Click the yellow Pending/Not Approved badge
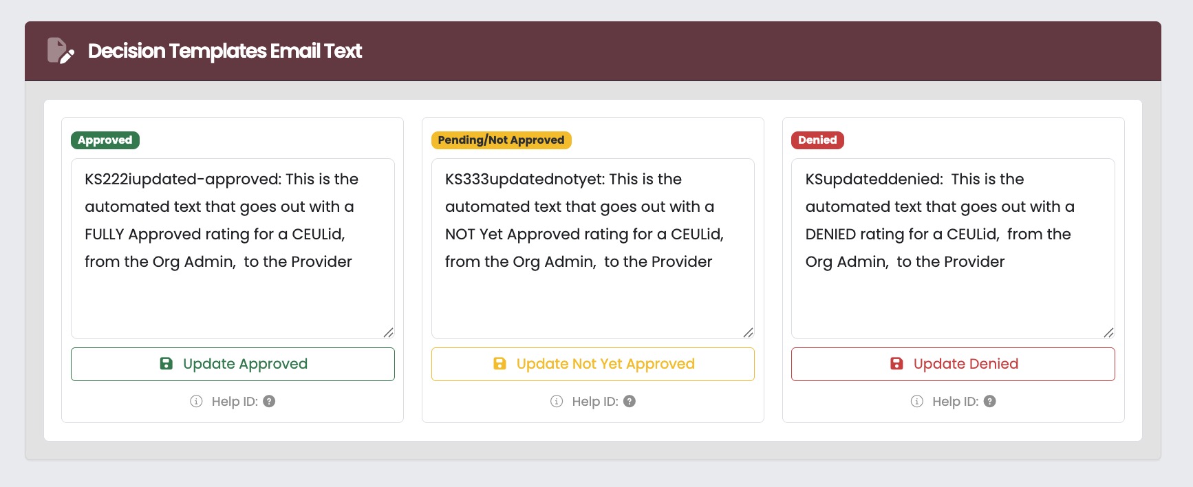Viewport: 1193px width, 487px height. click(501, 140)
